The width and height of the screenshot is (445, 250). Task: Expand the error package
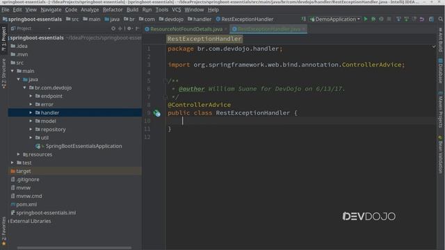click(x=31, y=104)
